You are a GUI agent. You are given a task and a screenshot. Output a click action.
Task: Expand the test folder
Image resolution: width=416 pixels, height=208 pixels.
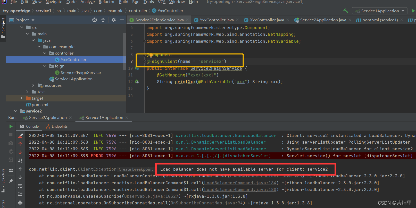(x=27, y=92)
